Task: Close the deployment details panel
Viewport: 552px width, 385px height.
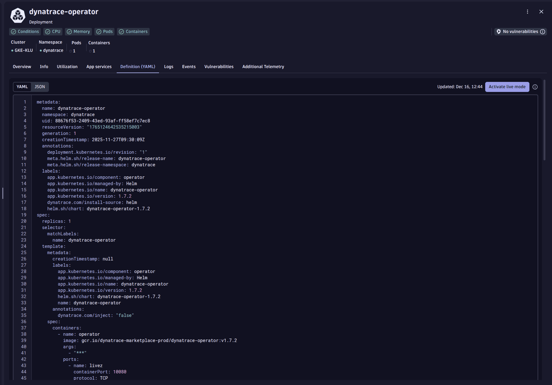Action: pos(541,12)
